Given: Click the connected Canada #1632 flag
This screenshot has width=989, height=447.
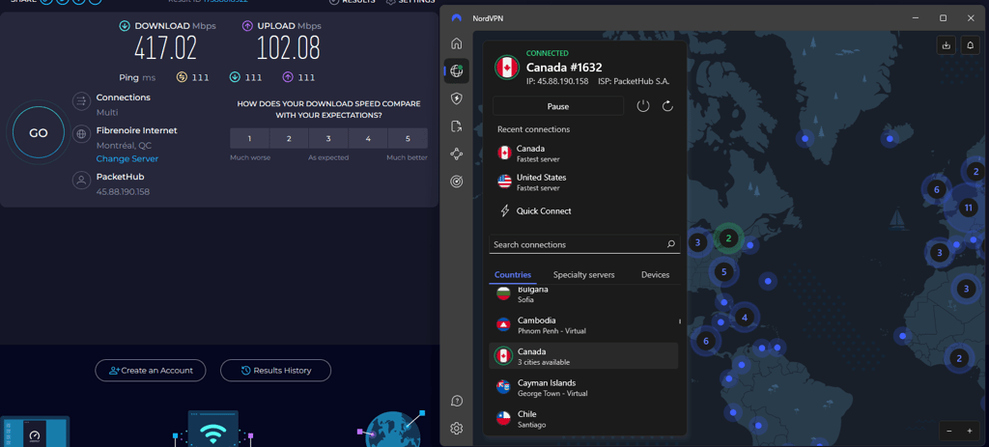Looking at the screenshot, I should click(x=506, y=68).
